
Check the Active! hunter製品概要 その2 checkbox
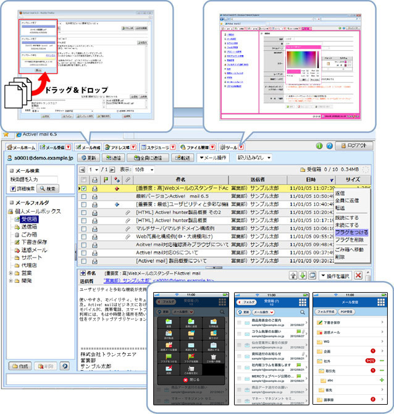(x=84, y=212)
